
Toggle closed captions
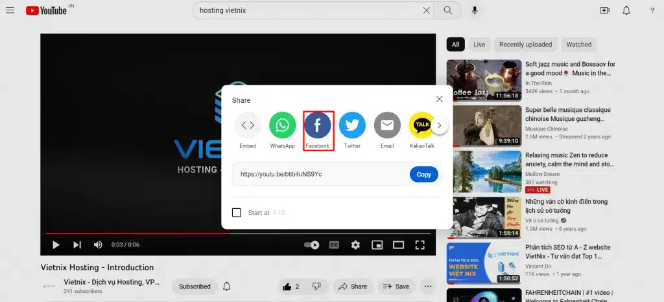click(x=334, y=244)
